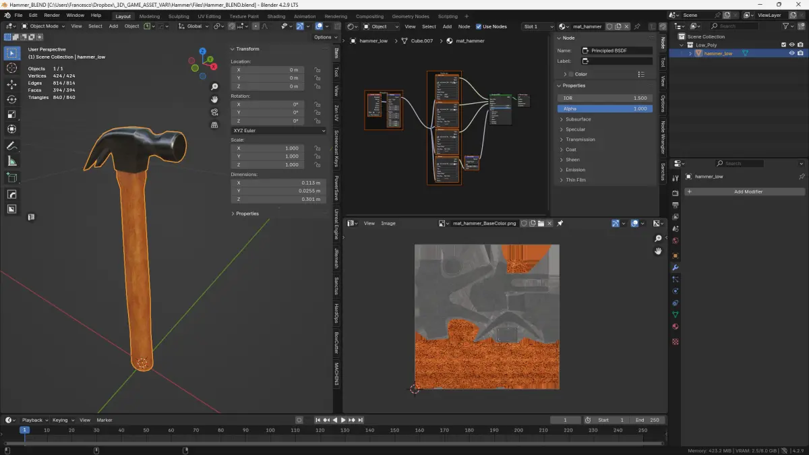Pick the Scale tool in toolbar
809x455 pixels.
tap(11, 114)
